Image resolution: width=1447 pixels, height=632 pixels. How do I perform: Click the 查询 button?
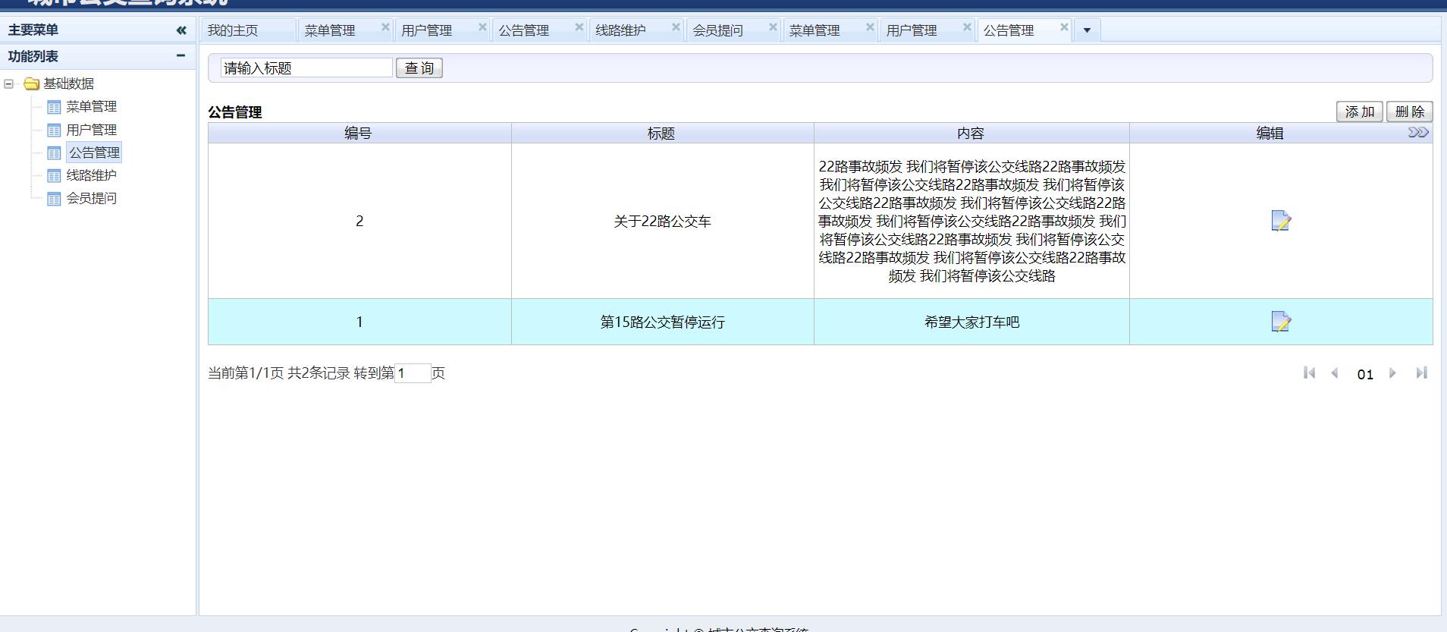point(419,68)
